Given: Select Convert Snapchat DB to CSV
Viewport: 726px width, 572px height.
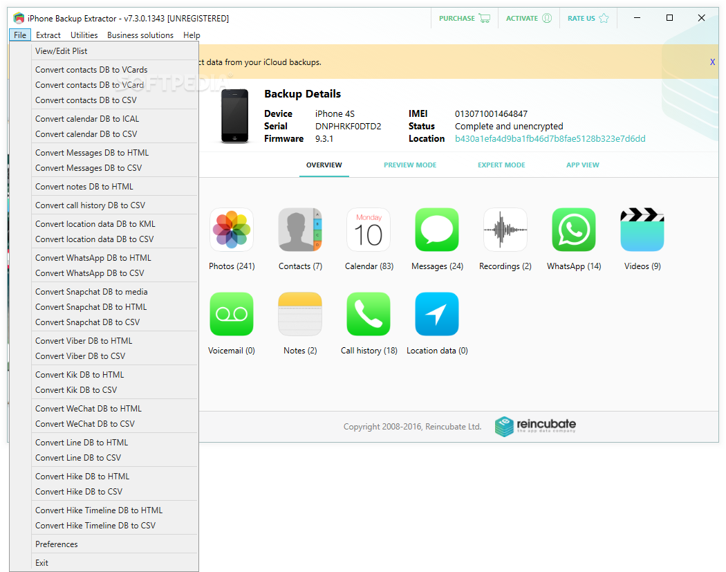Looking at the screenshot, I should click(115, 322).
